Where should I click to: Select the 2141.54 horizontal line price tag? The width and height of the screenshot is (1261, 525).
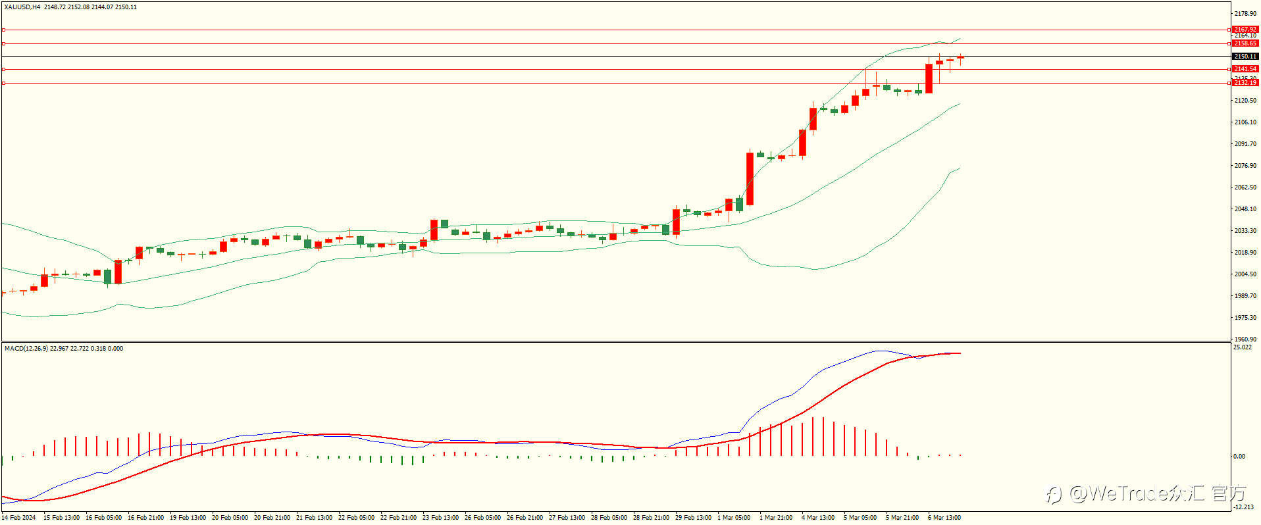tap(1245, 69)
